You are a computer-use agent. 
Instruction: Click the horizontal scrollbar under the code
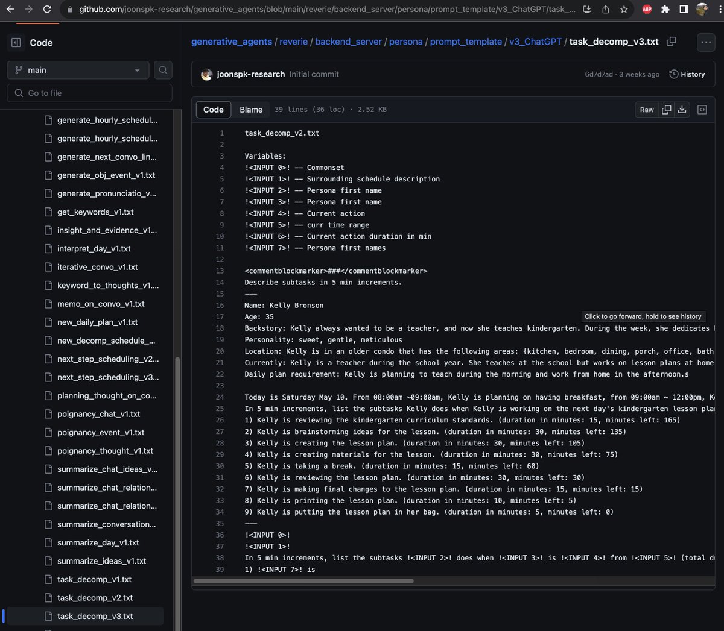click(x=303, y=581)
